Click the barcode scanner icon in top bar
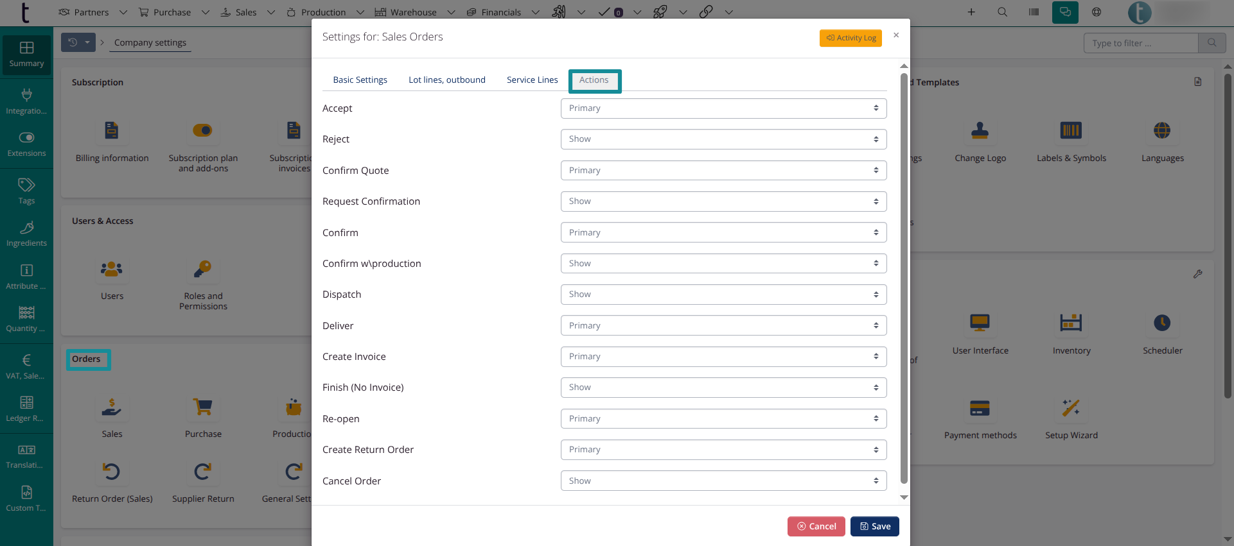 [1034, 12]
